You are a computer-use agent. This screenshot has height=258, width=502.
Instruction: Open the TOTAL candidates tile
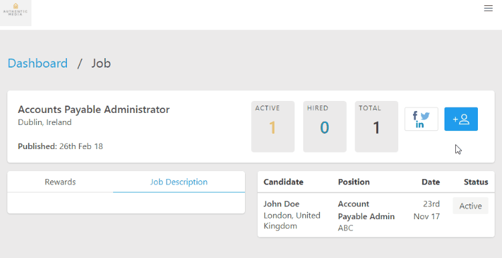point(376,126)
